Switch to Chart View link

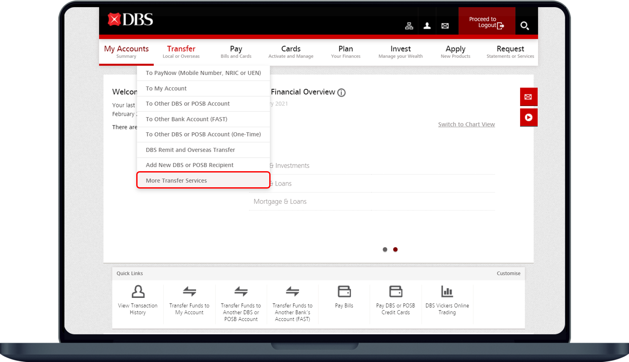[x=467, y=124]
